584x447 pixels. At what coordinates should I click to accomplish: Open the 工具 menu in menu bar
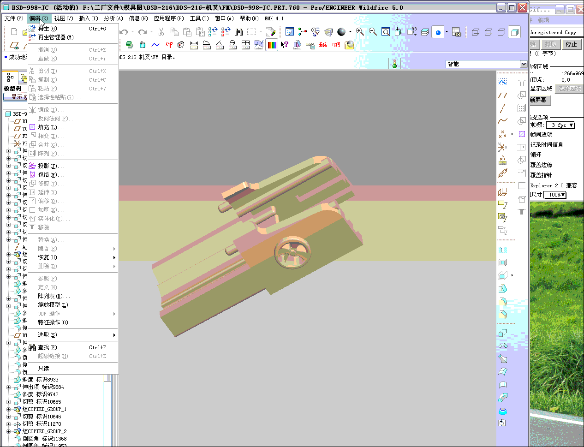[199, 18]
